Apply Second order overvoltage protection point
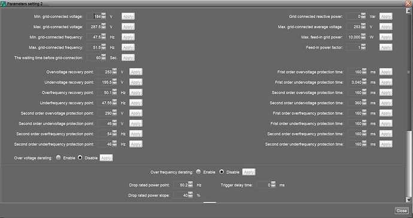Image resolution: width=413 pixels, height=218 pixels. 136,113
